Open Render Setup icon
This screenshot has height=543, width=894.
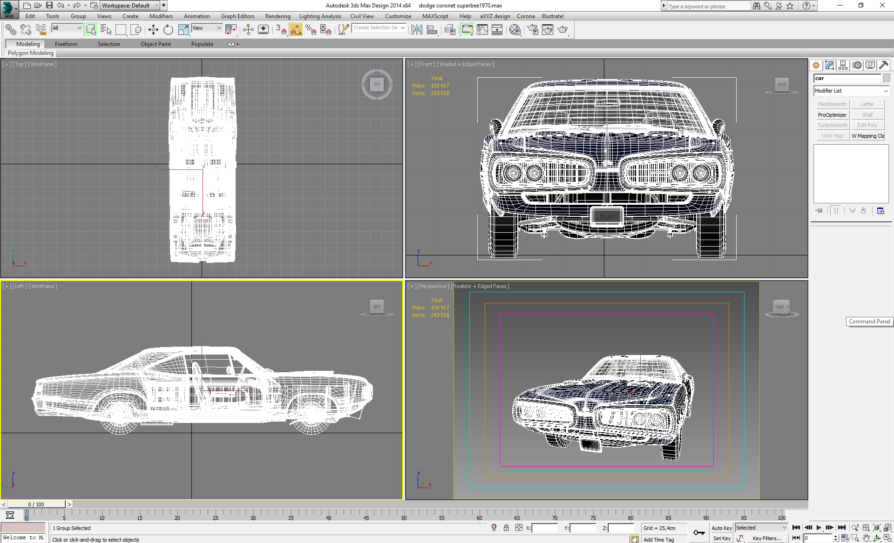tap(533, 30)
